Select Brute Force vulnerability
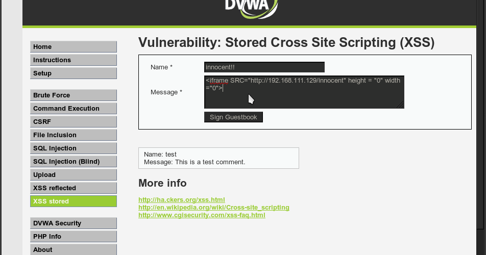486x255 pixels. 74,95
